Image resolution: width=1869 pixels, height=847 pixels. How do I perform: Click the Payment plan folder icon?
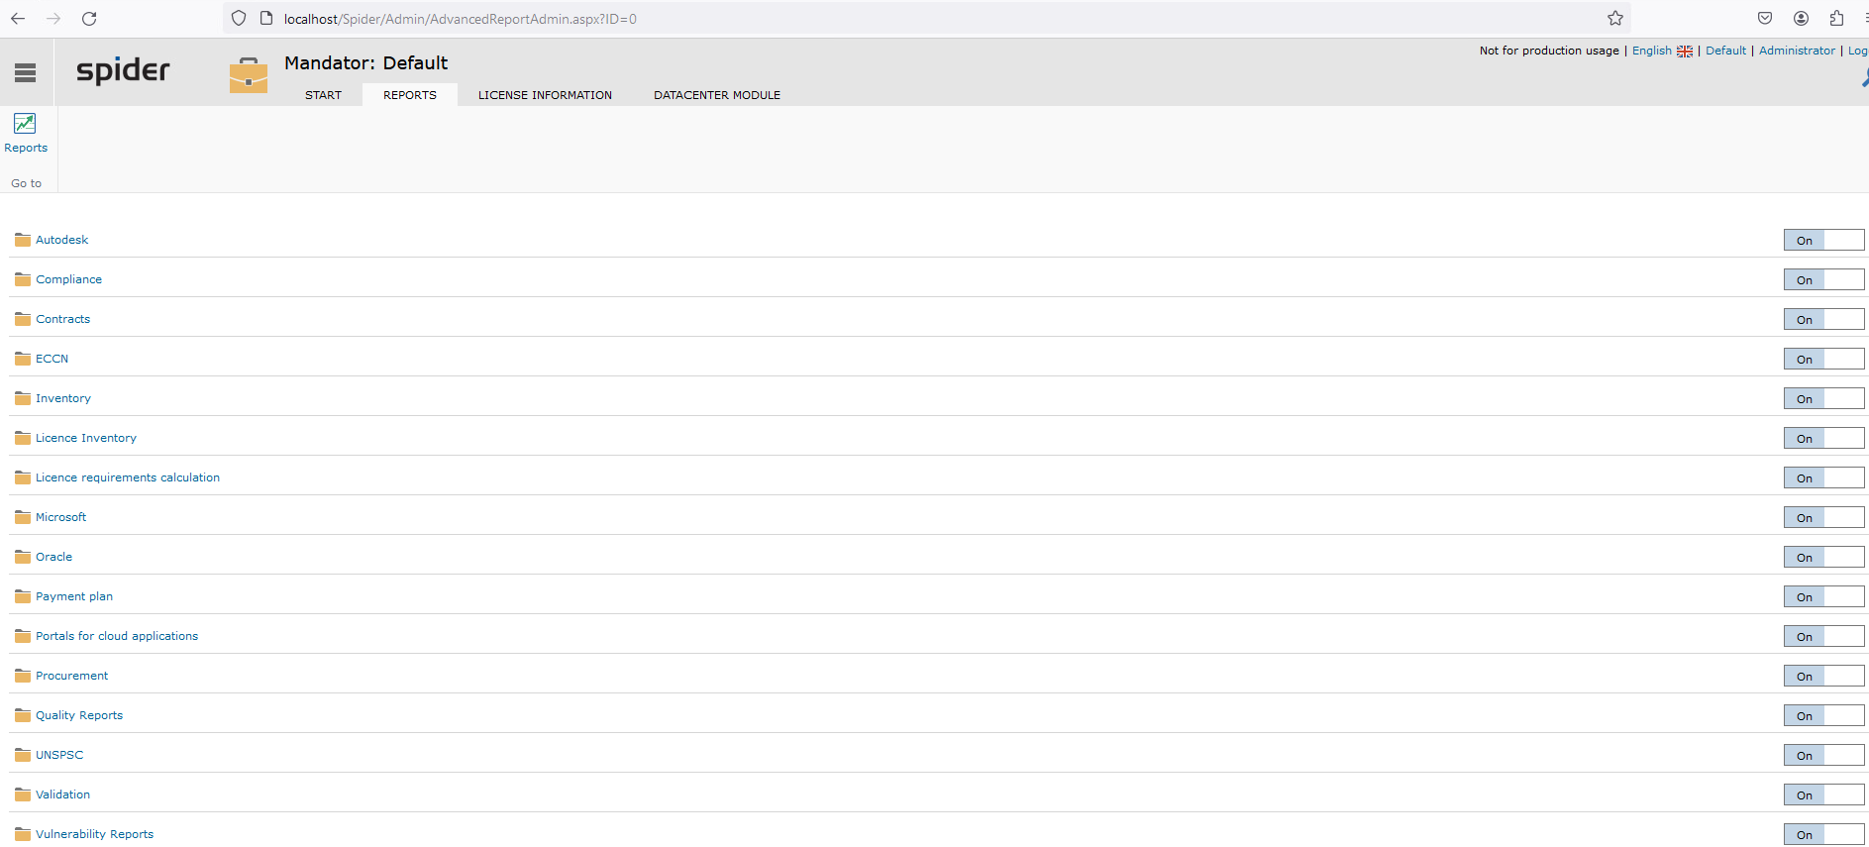pyautogui.click(x=23, y=596)
